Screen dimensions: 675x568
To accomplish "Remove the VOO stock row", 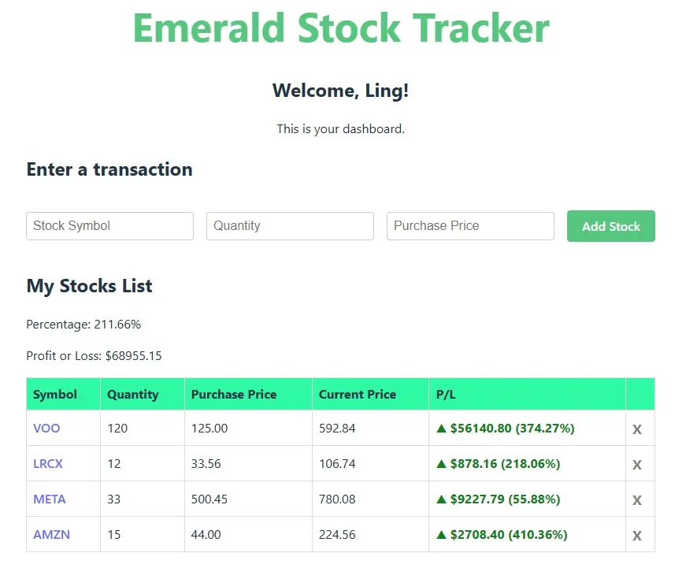I will tap(637, 429).
